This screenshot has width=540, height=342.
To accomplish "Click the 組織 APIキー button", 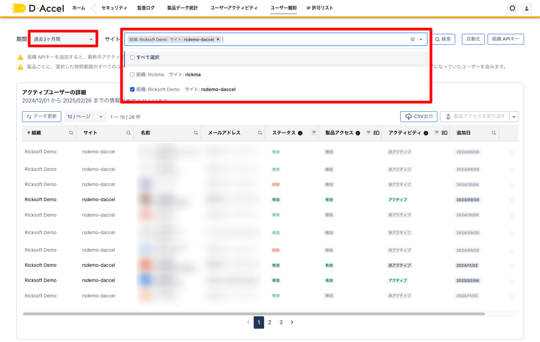I will click(505, 39).
